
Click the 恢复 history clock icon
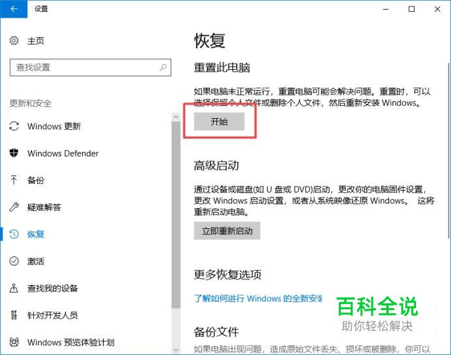pyautogui.click(x=14, y=234)
